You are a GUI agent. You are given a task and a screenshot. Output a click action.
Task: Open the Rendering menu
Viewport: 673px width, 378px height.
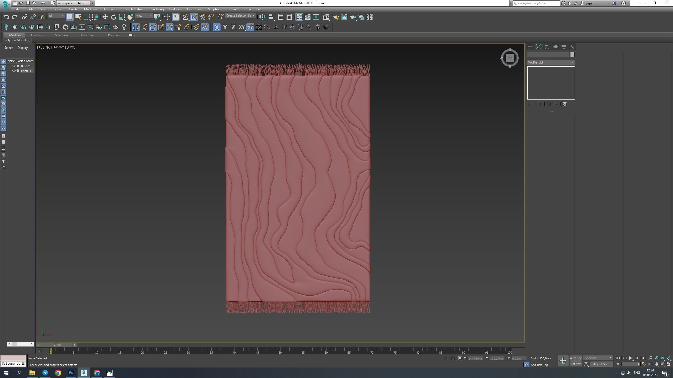coord(156,9)
